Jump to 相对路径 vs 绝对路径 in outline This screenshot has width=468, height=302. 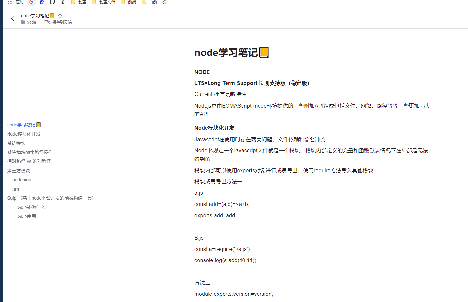[x=29, y=161]
